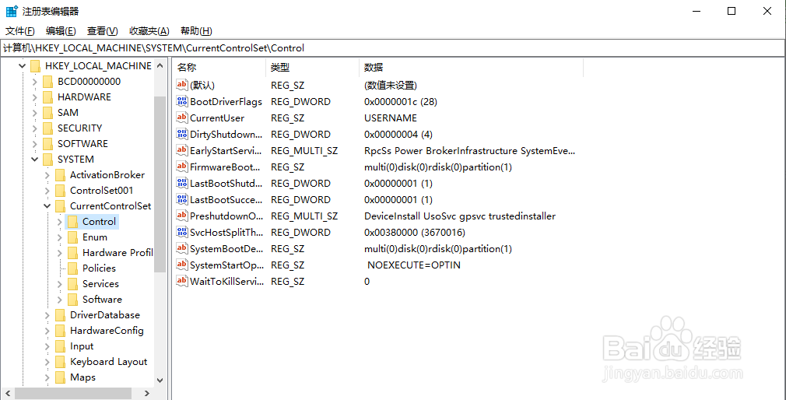
Task: Select the Enum key label
Action: click(x=95, y=237)
